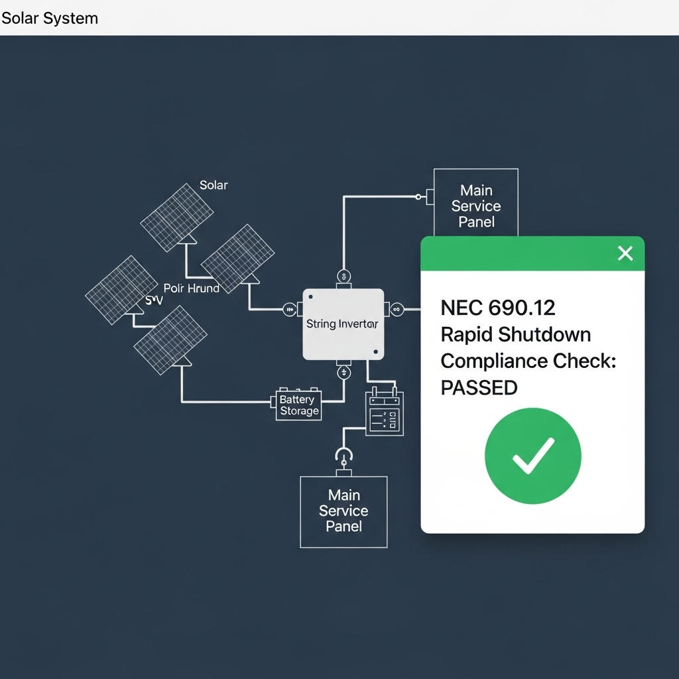
Task: Click the monitoring meter device icon
Action: [x=384, y=414]
